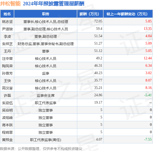Click the negative change value -5.41
153x151 pixels.
click(148, 95)
